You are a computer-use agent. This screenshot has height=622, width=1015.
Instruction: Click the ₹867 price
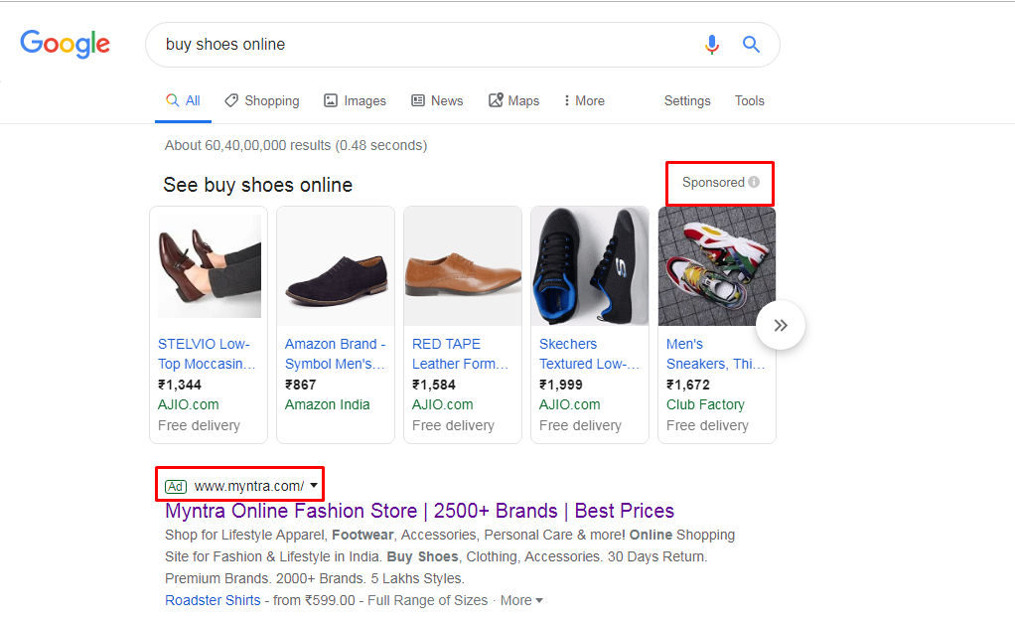coord(300,385)
